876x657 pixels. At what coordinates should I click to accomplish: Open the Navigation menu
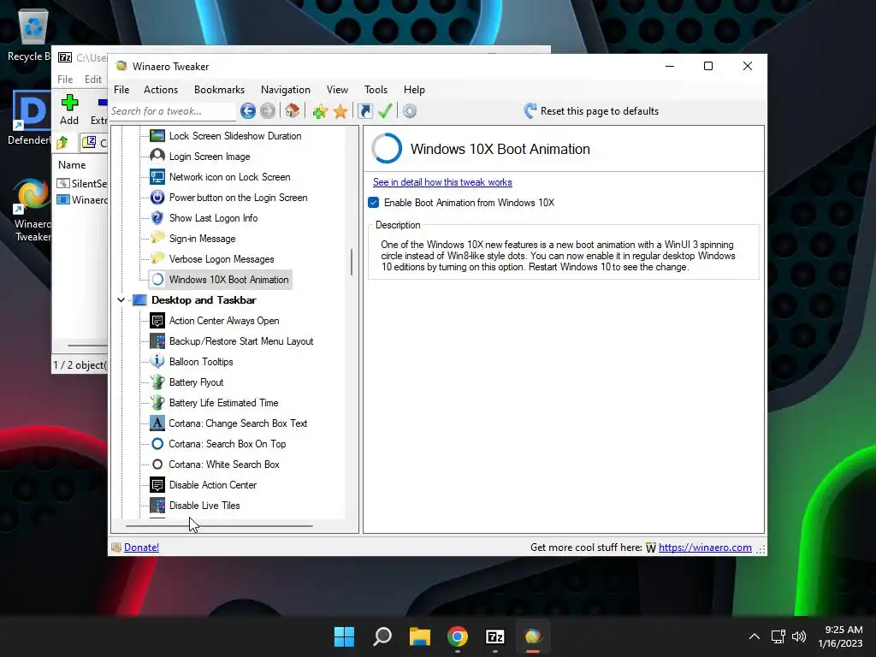click(x=286, y=90)
